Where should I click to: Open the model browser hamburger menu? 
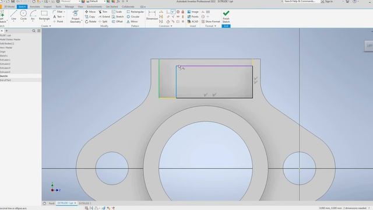coord(39,31)
